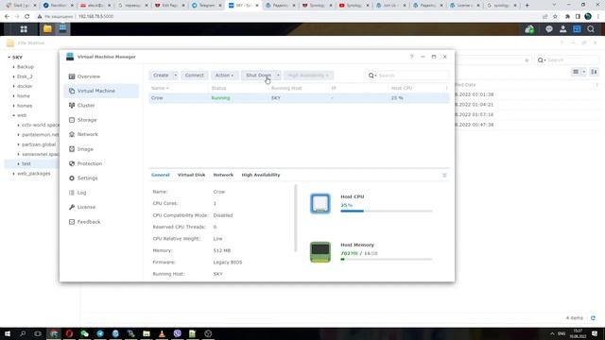Switch to the General tab

tap(160, 175)
